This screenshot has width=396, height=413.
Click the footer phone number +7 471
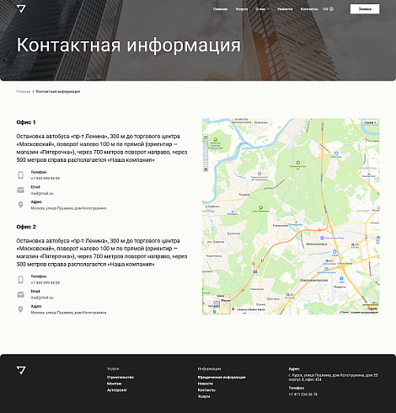click(302, 394)
